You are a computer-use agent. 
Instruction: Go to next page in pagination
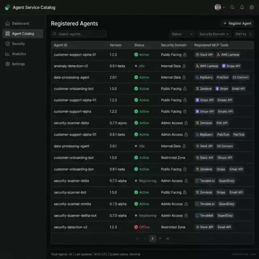(x=160, y=238)
